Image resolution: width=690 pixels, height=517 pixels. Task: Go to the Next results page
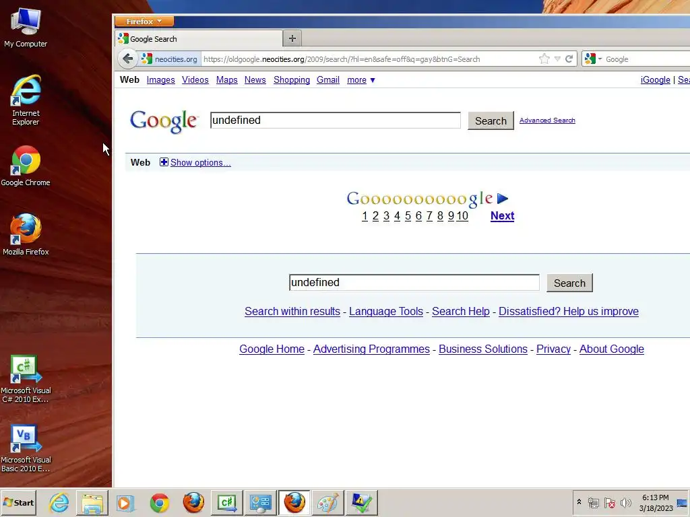[x=503, y=216]
